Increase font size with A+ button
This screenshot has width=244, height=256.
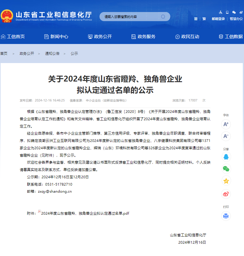click(226, 124)
